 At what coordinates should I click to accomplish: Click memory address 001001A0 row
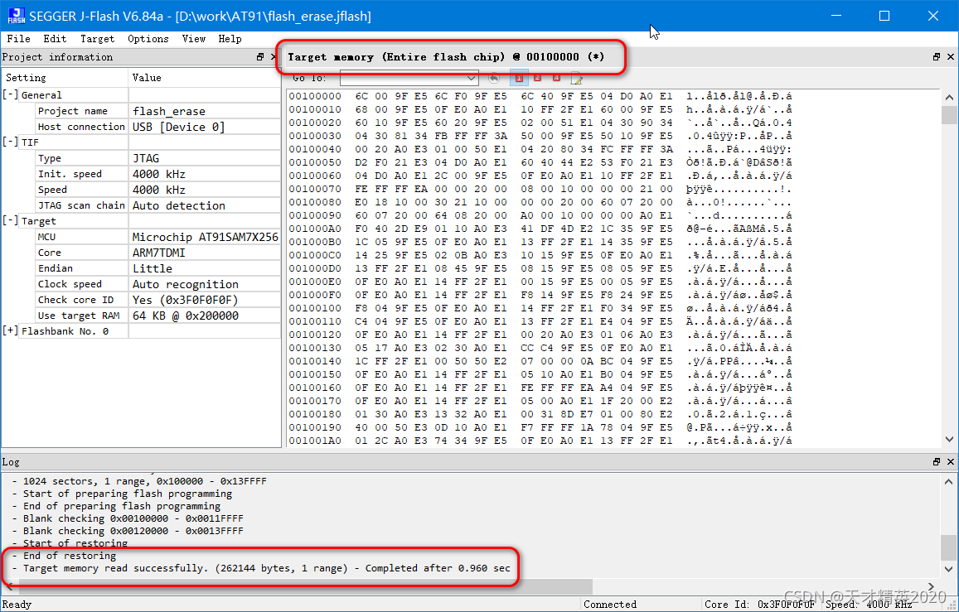click(x=540, y=441)
